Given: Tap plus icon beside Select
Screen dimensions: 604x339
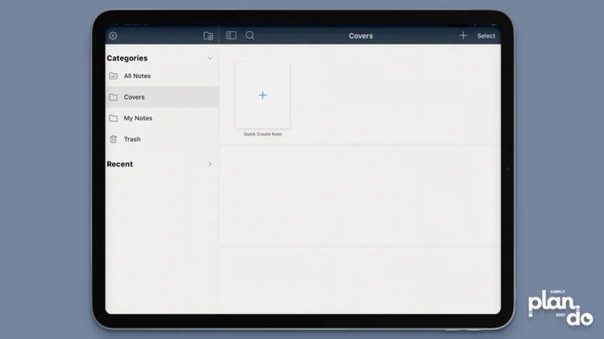Looking at the screenshot, I should tap(463, 35).
